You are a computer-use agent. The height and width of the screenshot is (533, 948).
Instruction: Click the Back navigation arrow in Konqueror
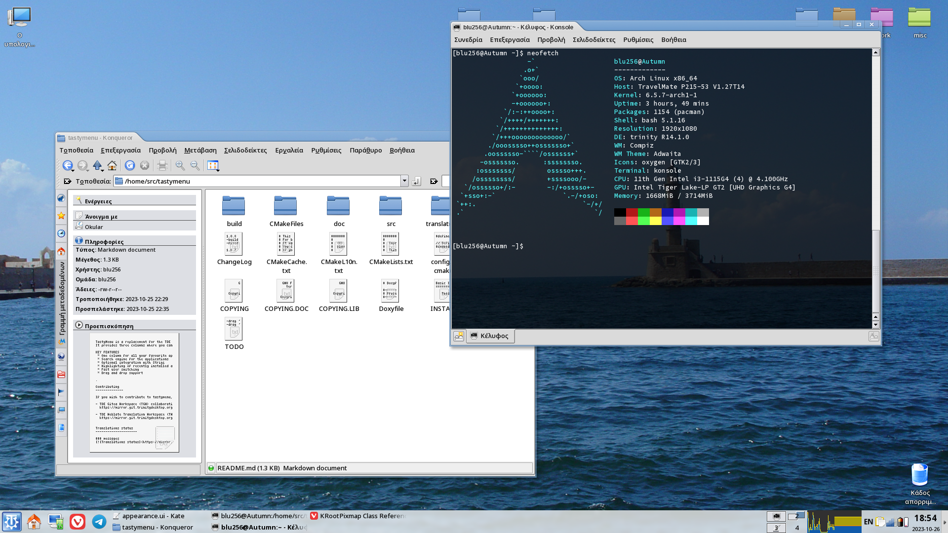tap(67, 166)
